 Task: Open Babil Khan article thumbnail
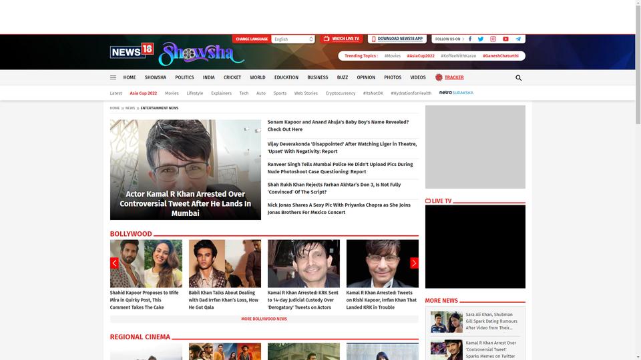click(x=225, y=264)
